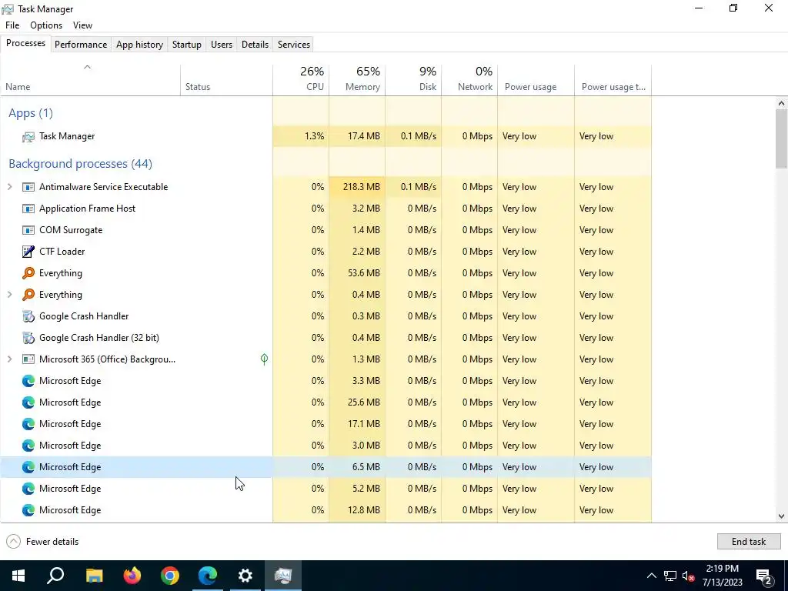Sort processes by Memory column
Viewport: 788px width, 591px height.
point(357,80)
